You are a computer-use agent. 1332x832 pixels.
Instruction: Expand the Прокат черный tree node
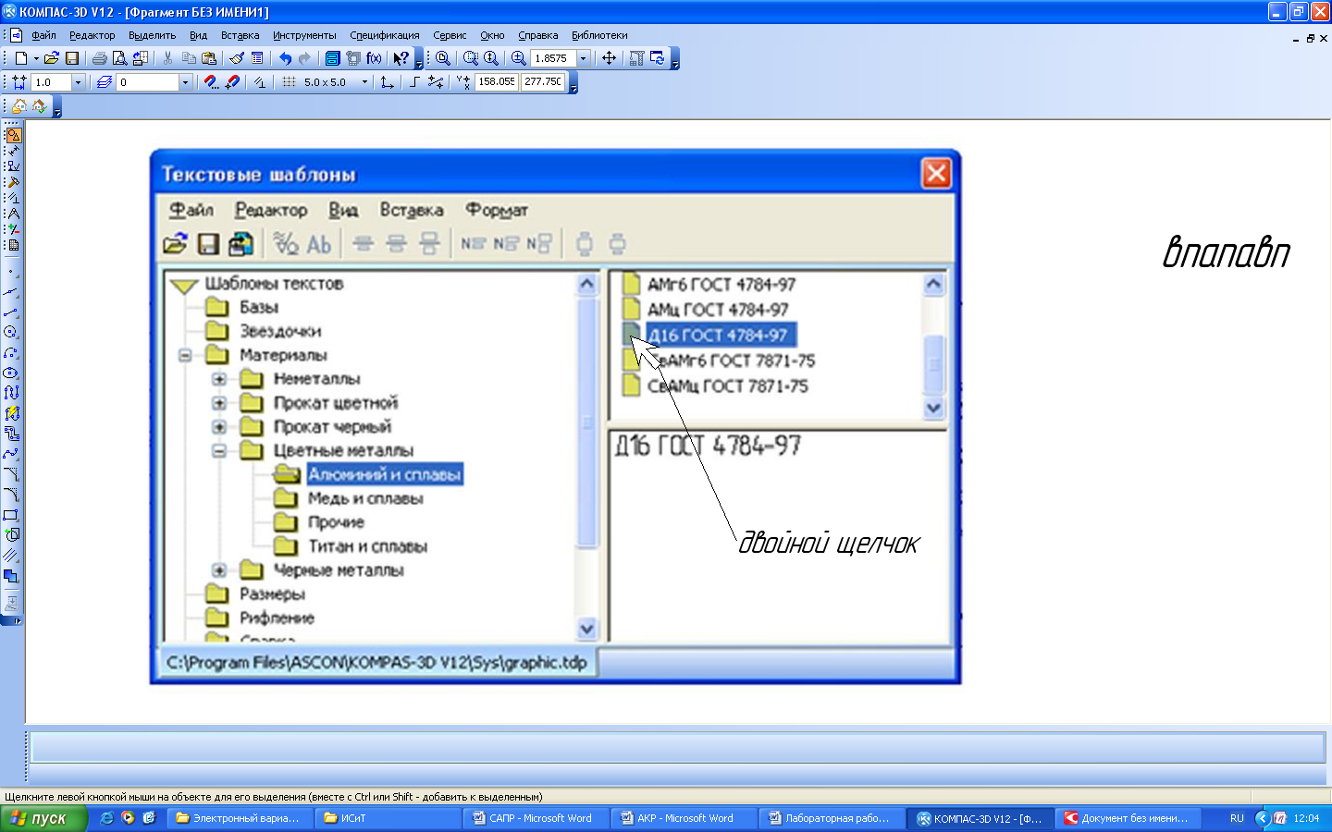(219, 427)
